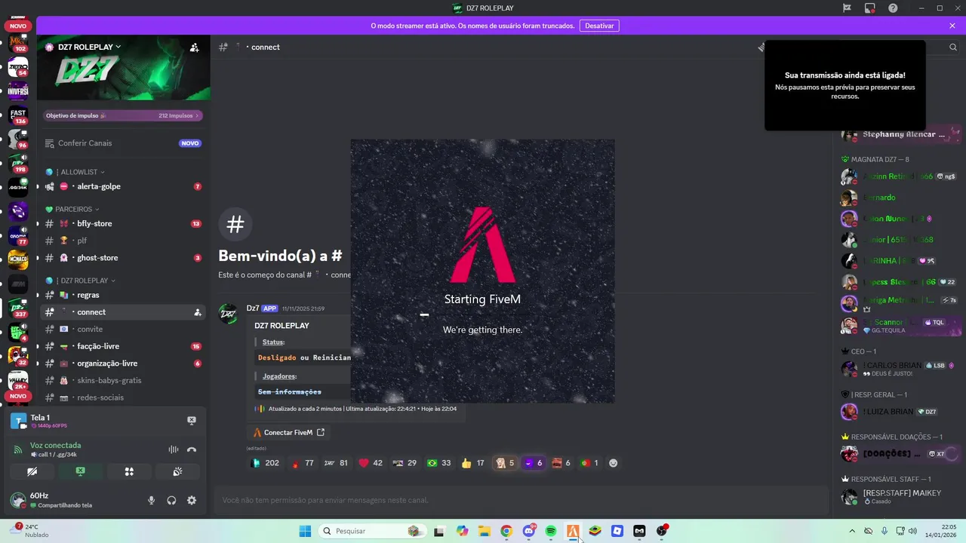Stop screen sharing green button

pyautogui.click(x=80, y=471)
